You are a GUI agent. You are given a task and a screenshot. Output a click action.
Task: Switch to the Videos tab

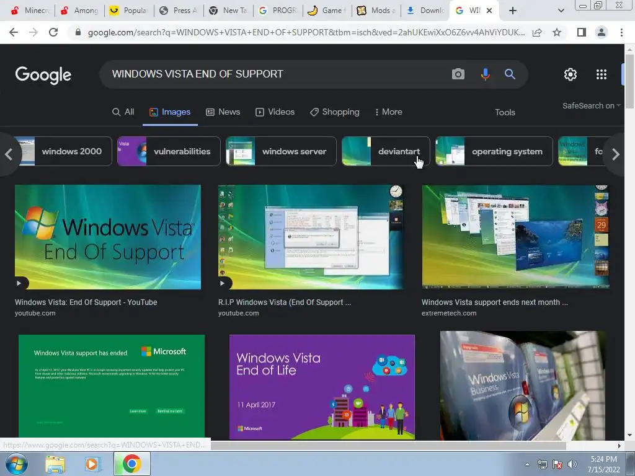(x=275, y=112)
